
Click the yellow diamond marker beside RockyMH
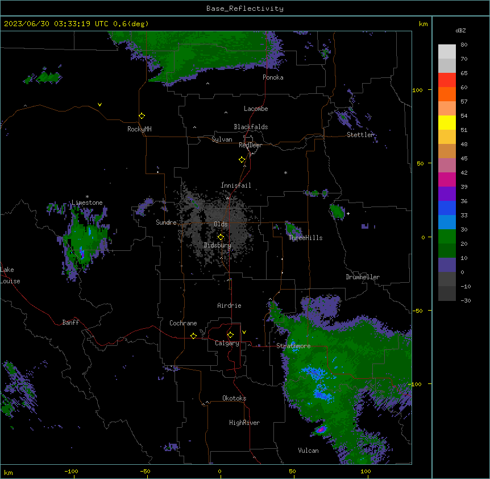click(x=142, y=115)
